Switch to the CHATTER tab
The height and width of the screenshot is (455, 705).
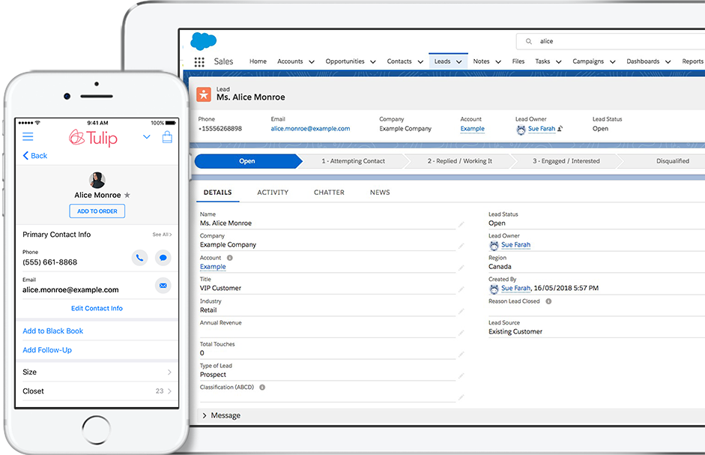(329, 193)
